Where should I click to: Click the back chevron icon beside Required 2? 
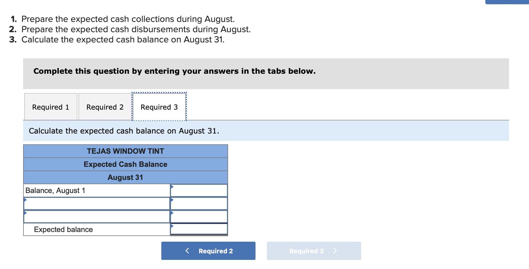click(187, 250)
